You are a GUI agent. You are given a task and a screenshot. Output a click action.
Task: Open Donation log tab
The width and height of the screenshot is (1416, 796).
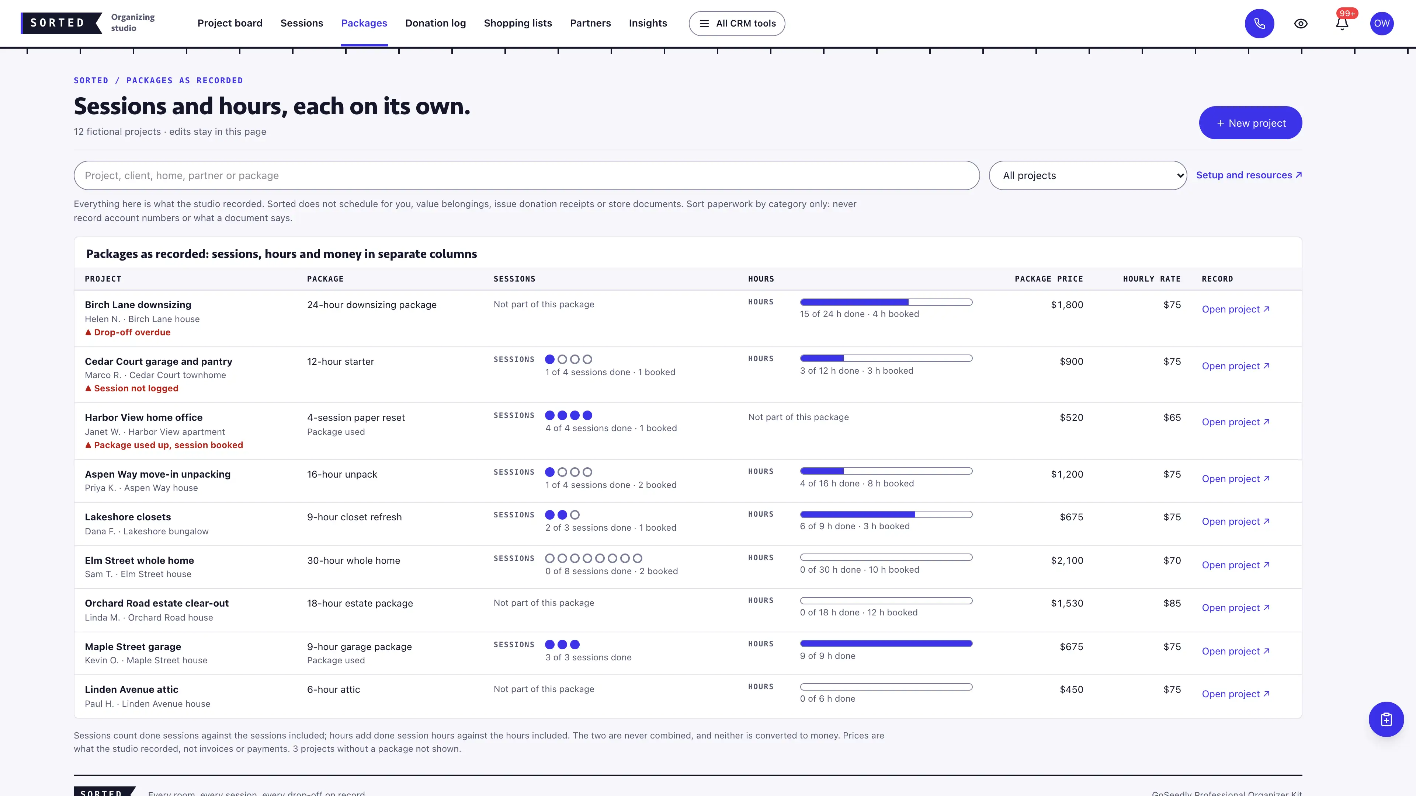tap(435, 23)
